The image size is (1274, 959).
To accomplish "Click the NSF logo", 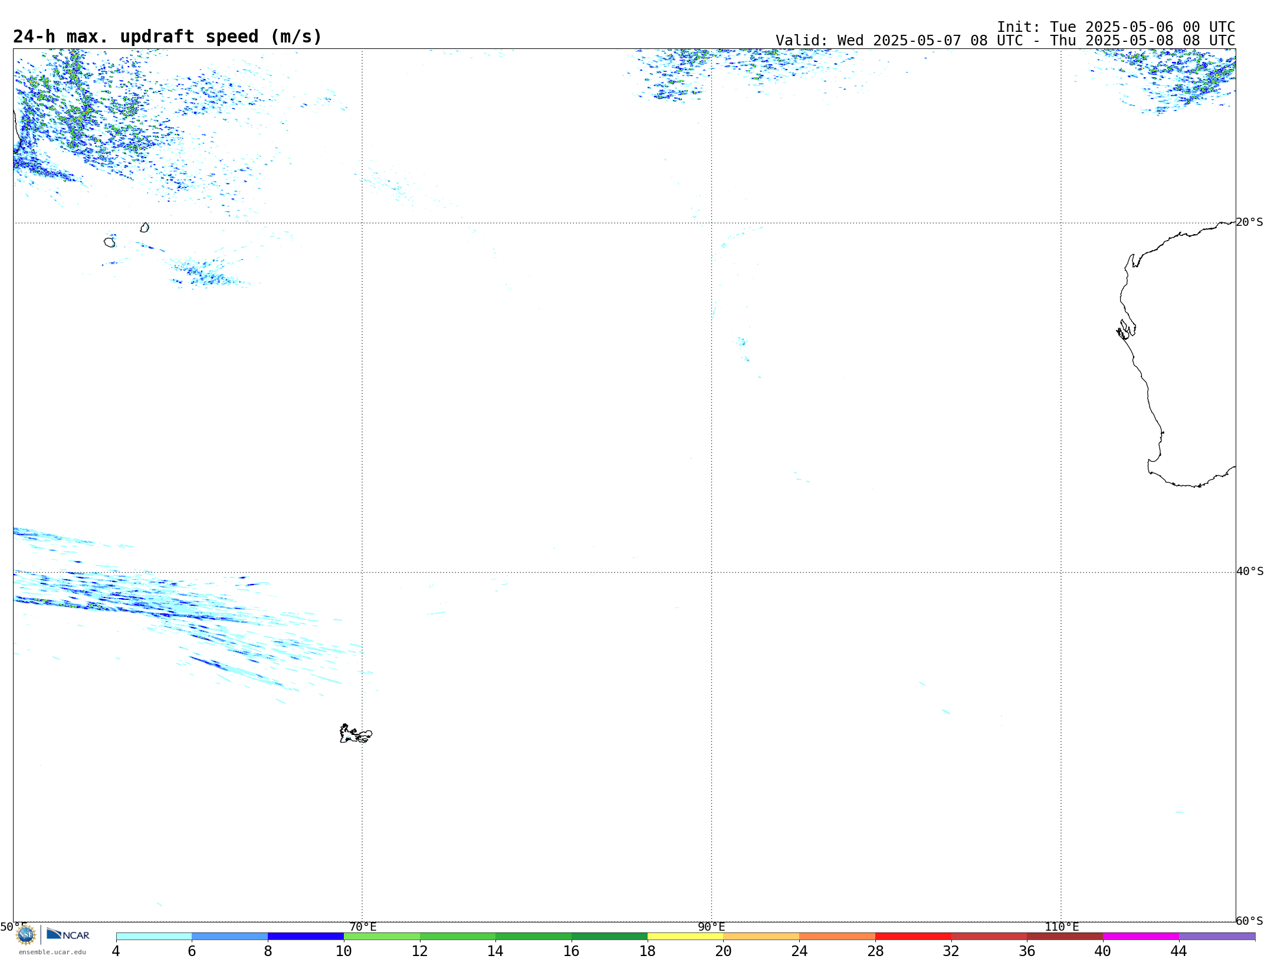I will (26, 935).
